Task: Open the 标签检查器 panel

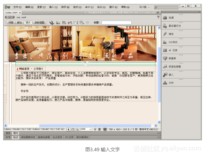Action: point(181,66)
